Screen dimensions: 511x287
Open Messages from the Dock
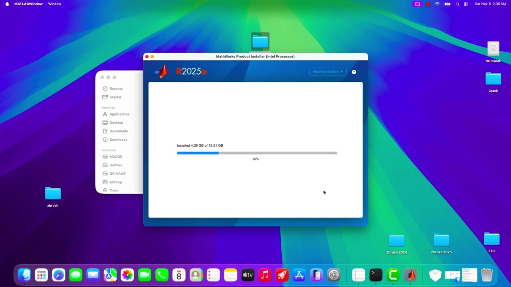76,275
